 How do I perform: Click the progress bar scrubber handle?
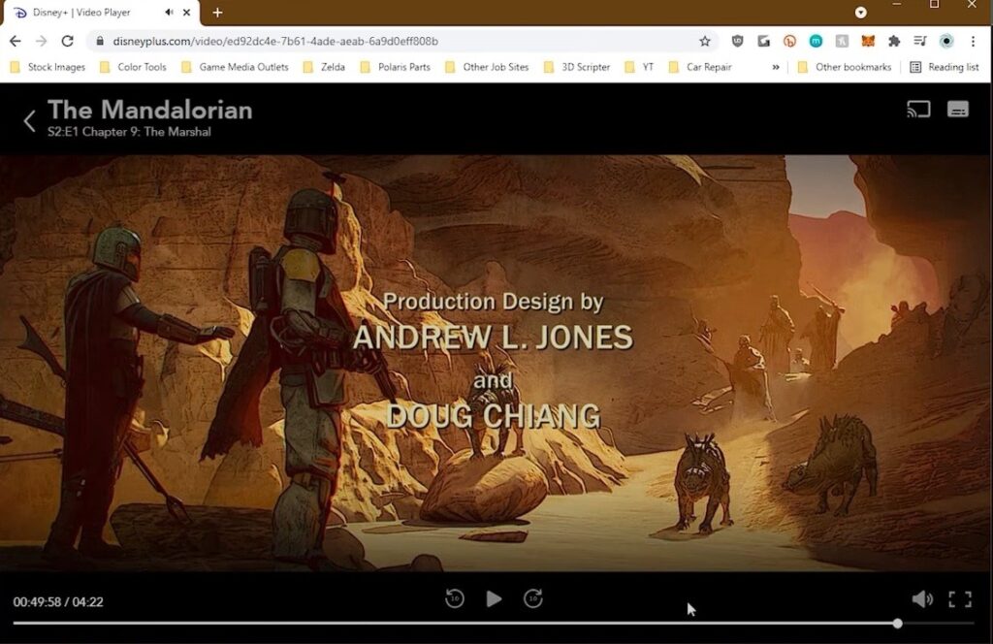coord(897,624)
